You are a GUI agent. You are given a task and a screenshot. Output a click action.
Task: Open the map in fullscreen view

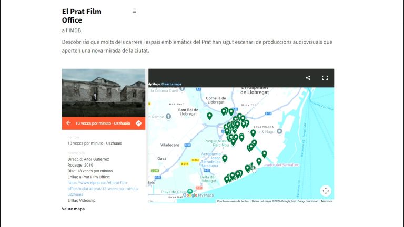point(325,78)
